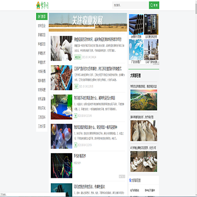Open the article title beside the crayfish photo
This screenshot has width=197, height=197.
[98, 69]
